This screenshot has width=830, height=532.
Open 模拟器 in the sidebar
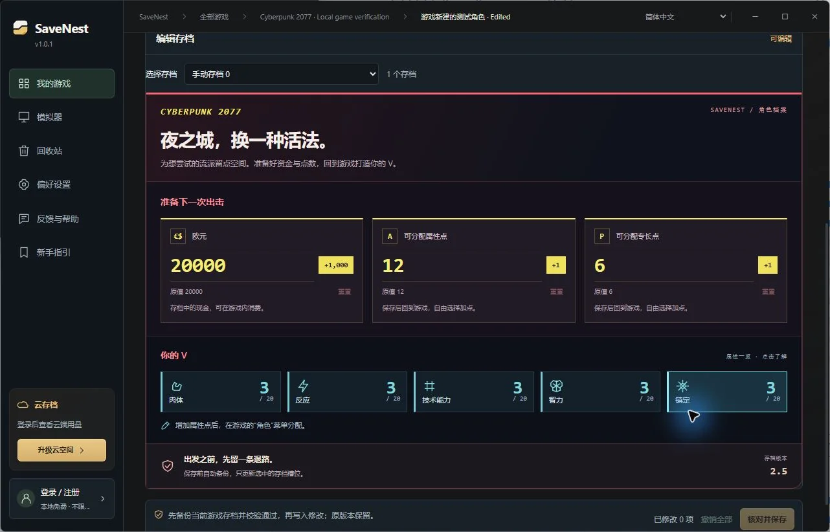62,117
